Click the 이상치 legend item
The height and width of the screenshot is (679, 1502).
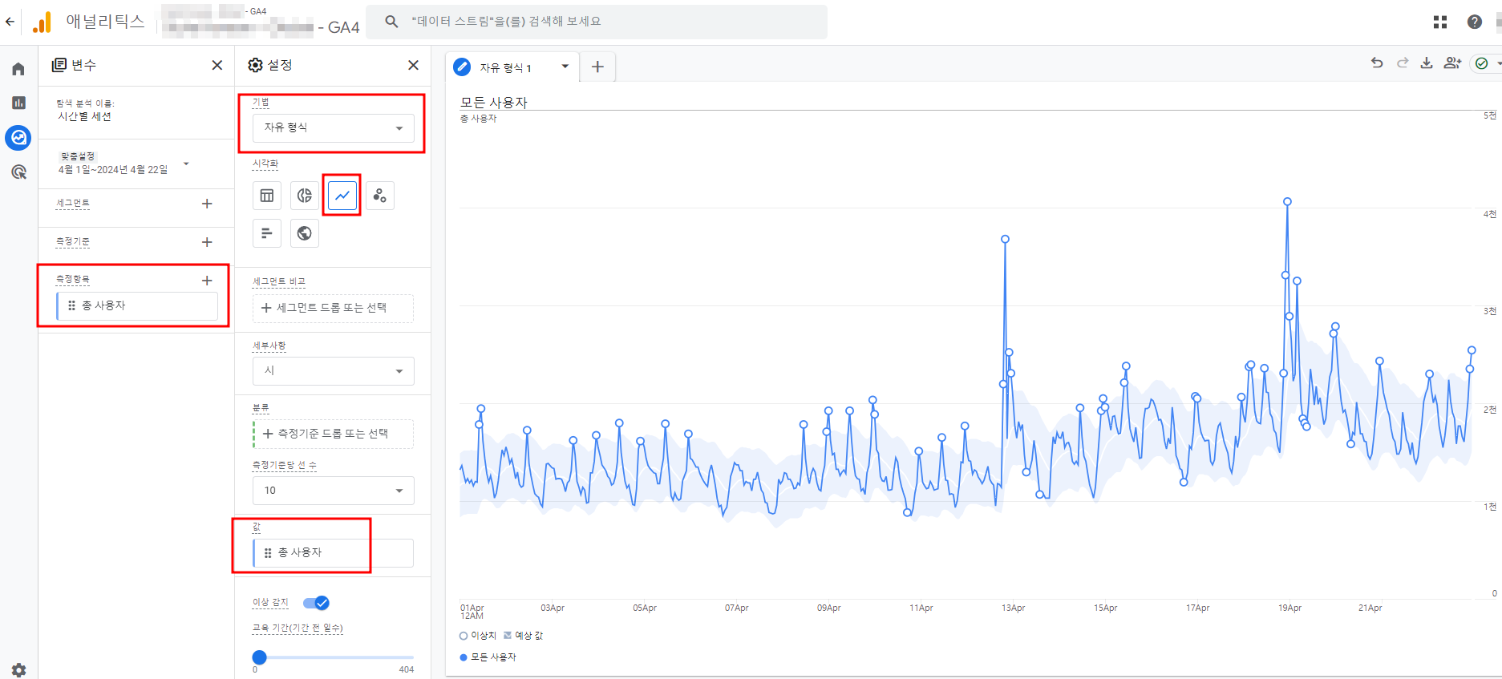point(478,636)
